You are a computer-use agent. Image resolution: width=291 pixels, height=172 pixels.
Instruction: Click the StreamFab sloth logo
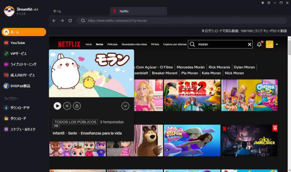(x=9, y=11)
